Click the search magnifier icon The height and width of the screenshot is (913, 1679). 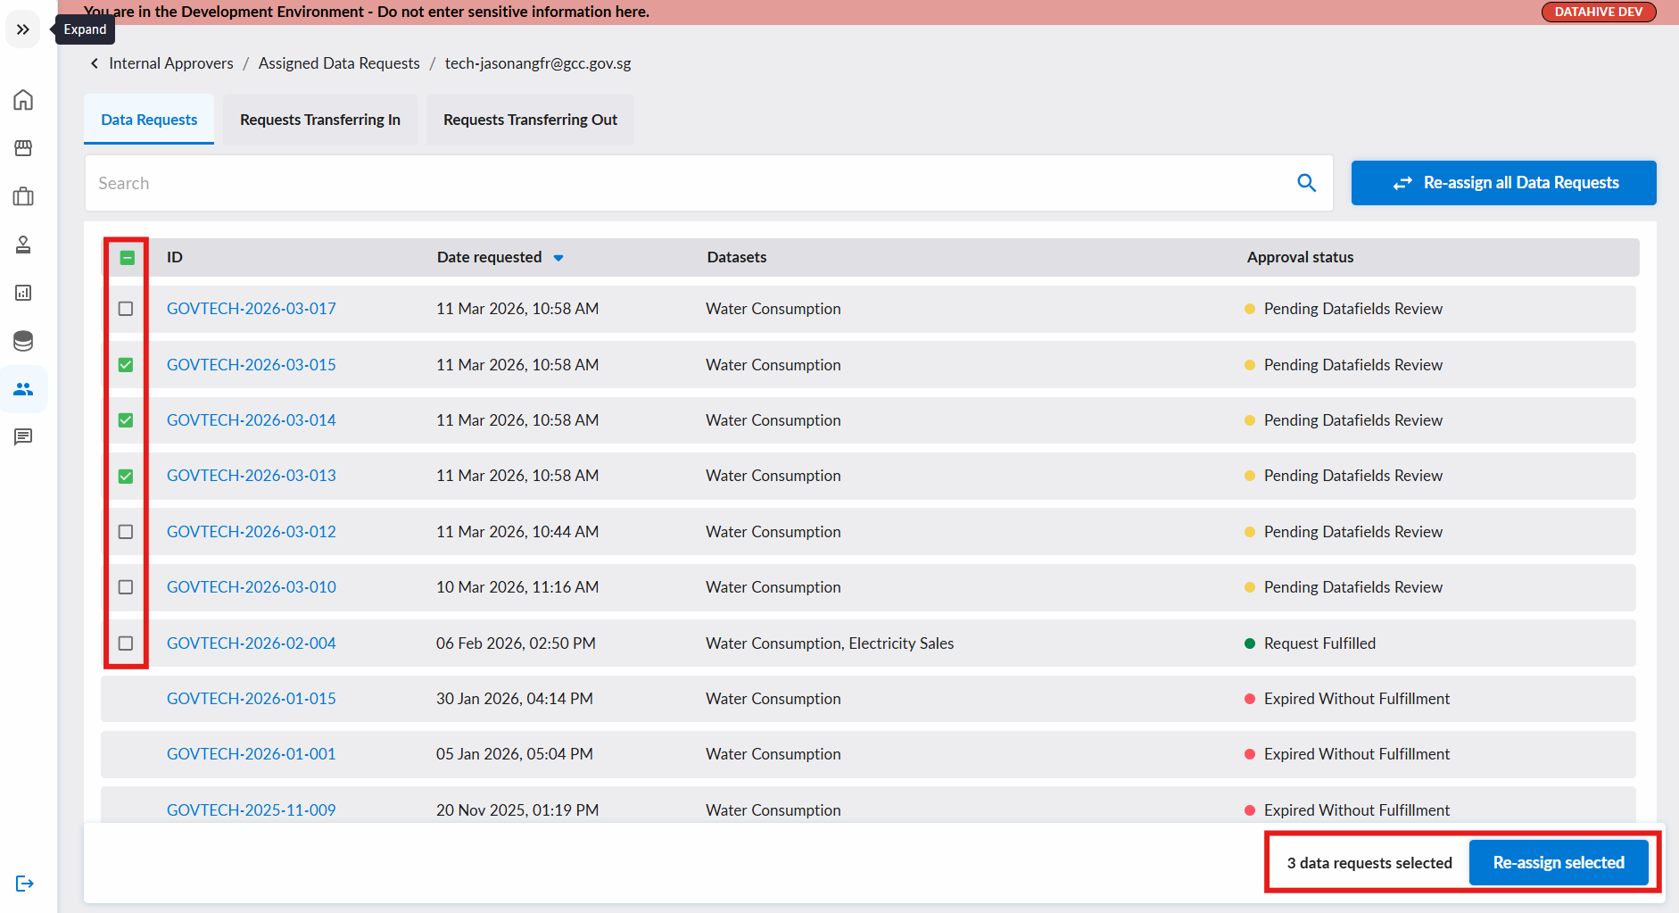(x=1306, y=183)
